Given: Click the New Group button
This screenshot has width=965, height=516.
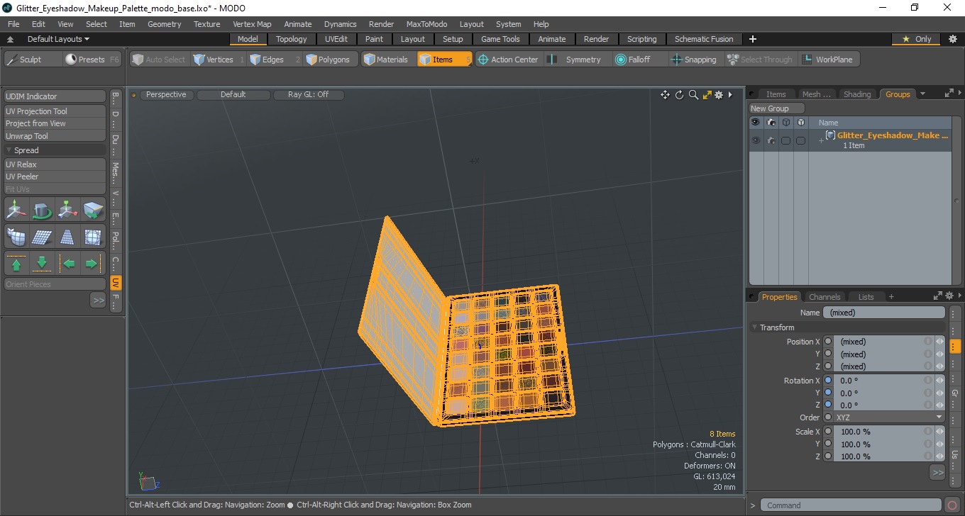Looking at the screenshot, I should coord(777,108).
